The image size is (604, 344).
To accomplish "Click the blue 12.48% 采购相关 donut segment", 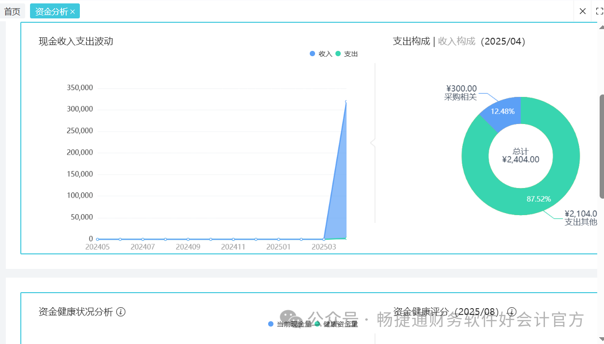I will [x=503, y=111].
